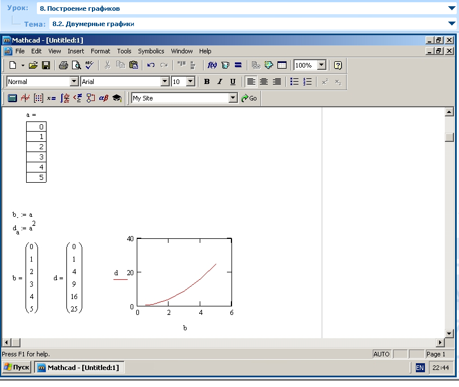Click the Align Across regions icon
This screenshot has width=459, height=387.
point(182,65)
